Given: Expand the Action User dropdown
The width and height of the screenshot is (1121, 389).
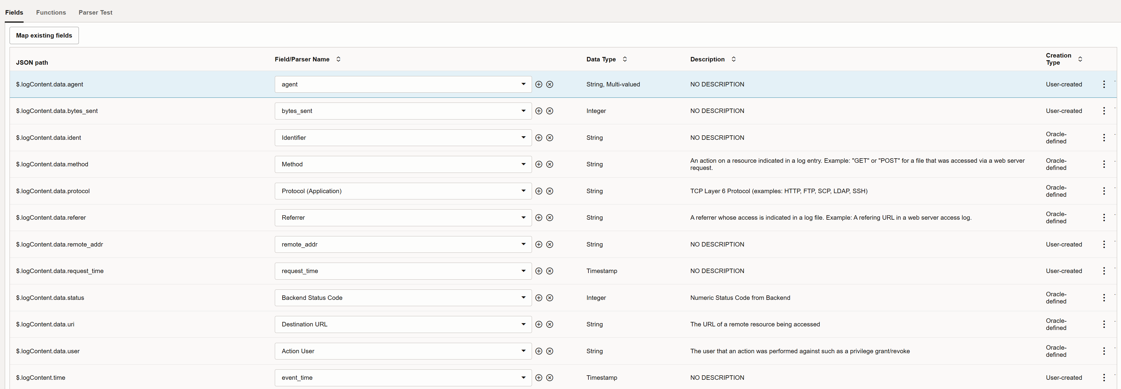Looking at the screenshot, I should 403,351.
